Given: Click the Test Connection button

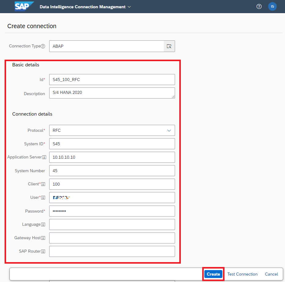Looking at the screenshot, I should [242, 274].
